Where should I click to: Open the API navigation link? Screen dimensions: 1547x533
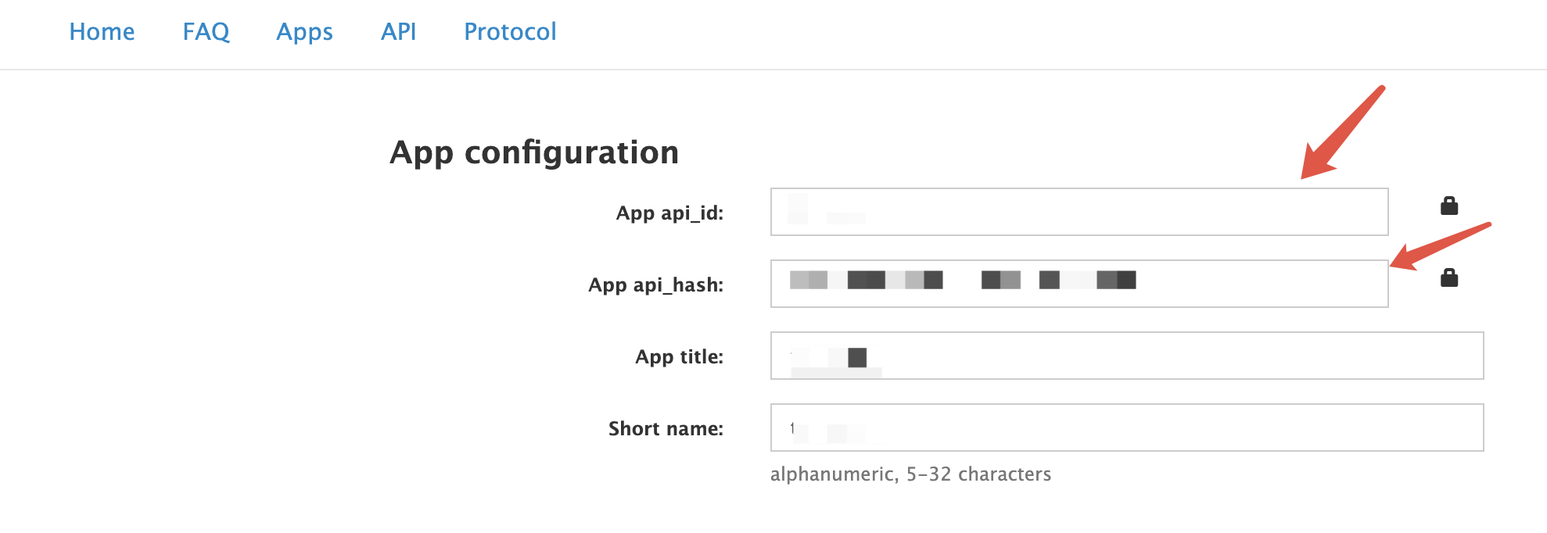coord(398,32)
